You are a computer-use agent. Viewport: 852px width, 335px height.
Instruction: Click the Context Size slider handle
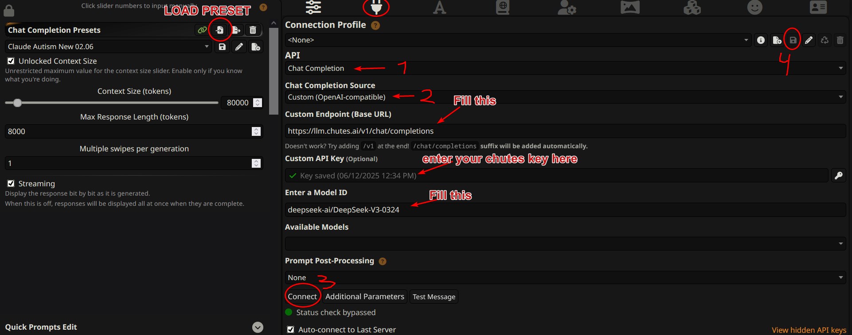click(17, 103)
